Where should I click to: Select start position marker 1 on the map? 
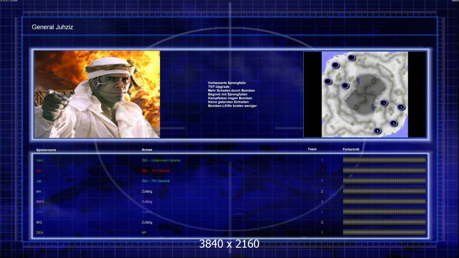coord(384,103)
